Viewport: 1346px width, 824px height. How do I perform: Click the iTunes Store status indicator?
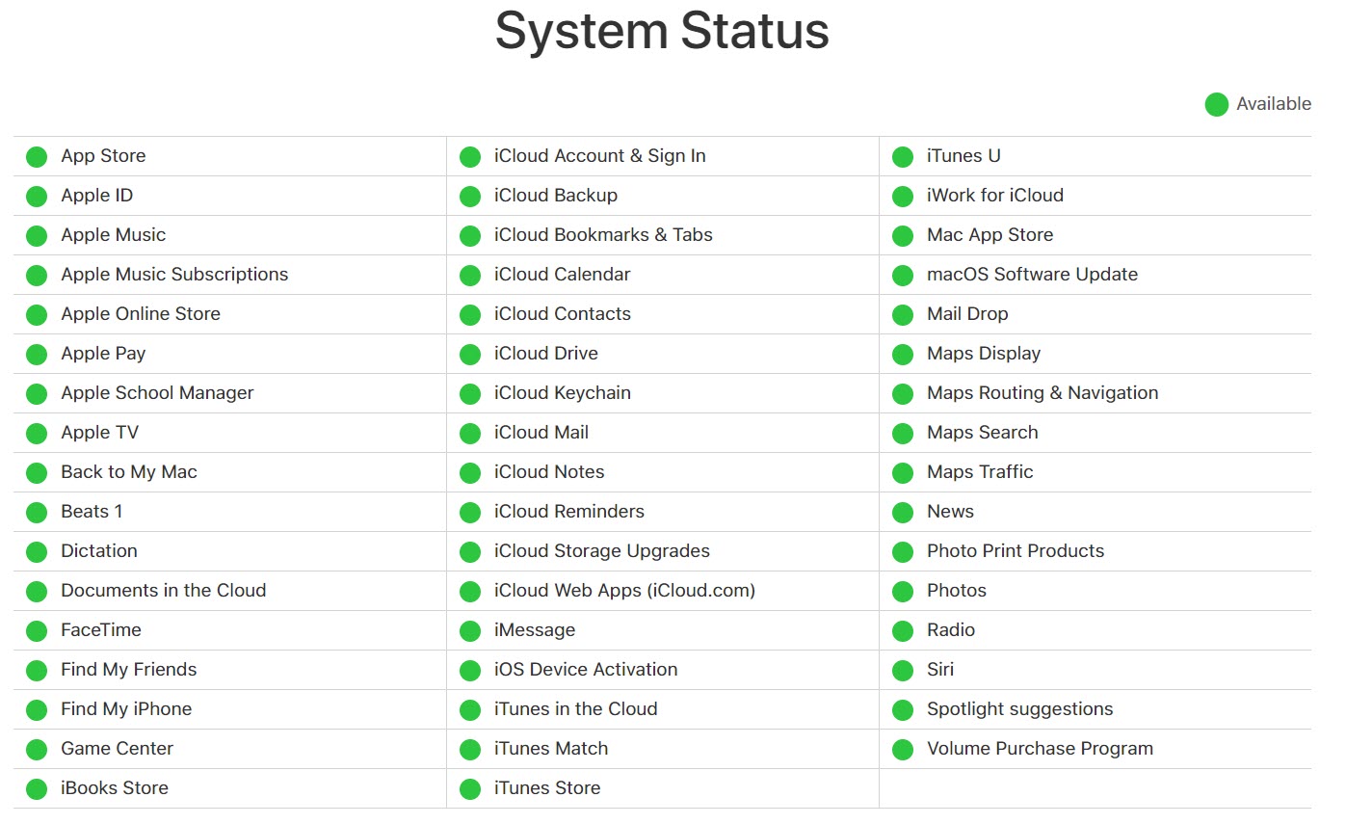[x=469, y=788]
